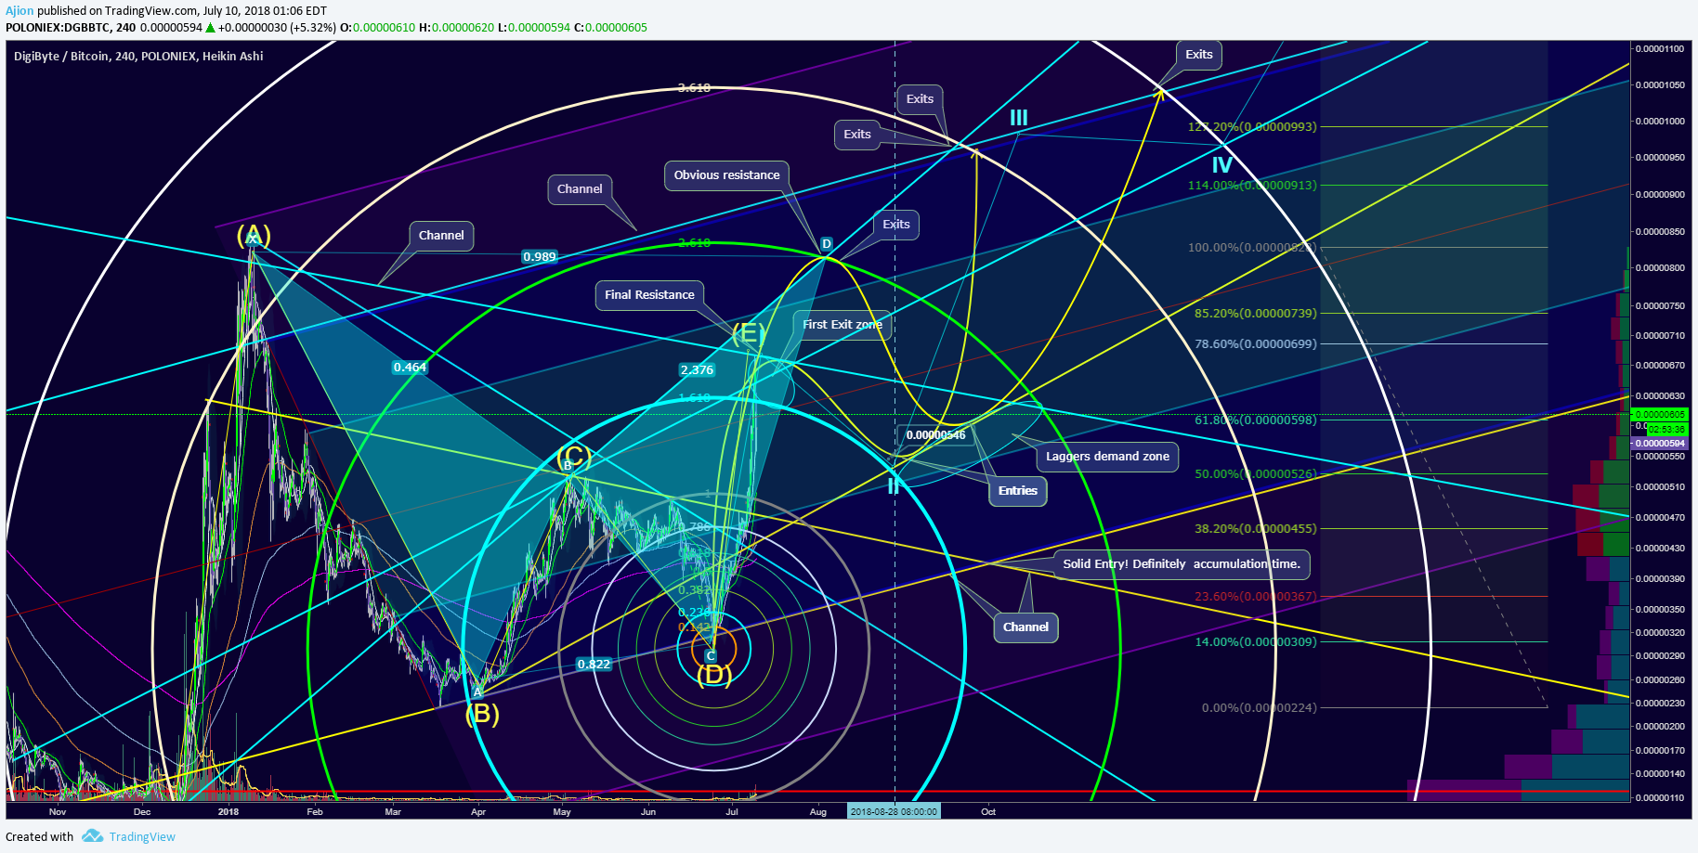Click the POLONIEX:DGBBTC symbol text in header

point(58,28)
